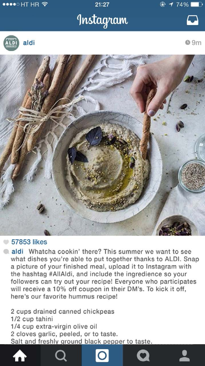Tap the camera capture button
The image size is (205, 366).
point(102,355)
